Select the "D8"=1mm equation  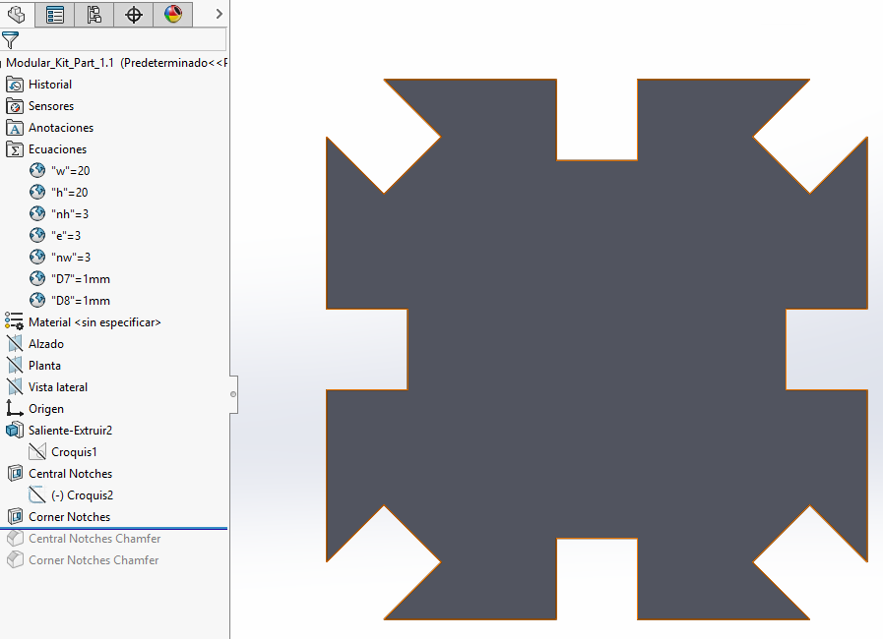(81, 301)
